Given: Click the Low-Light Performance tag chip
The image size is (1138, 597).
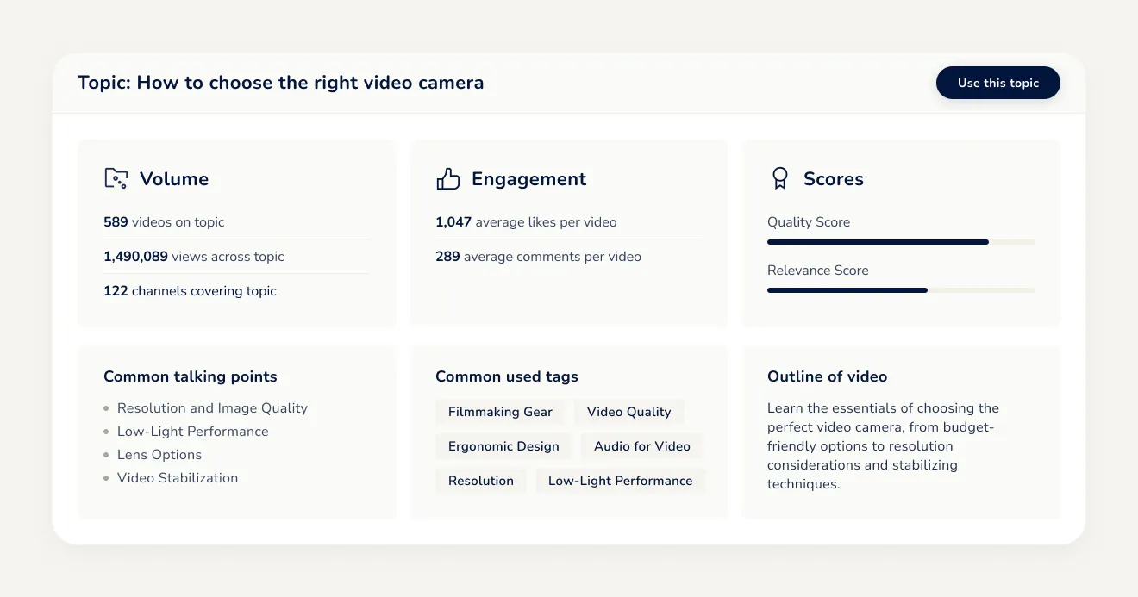Looking at the screenshot, I should (620, 481).
